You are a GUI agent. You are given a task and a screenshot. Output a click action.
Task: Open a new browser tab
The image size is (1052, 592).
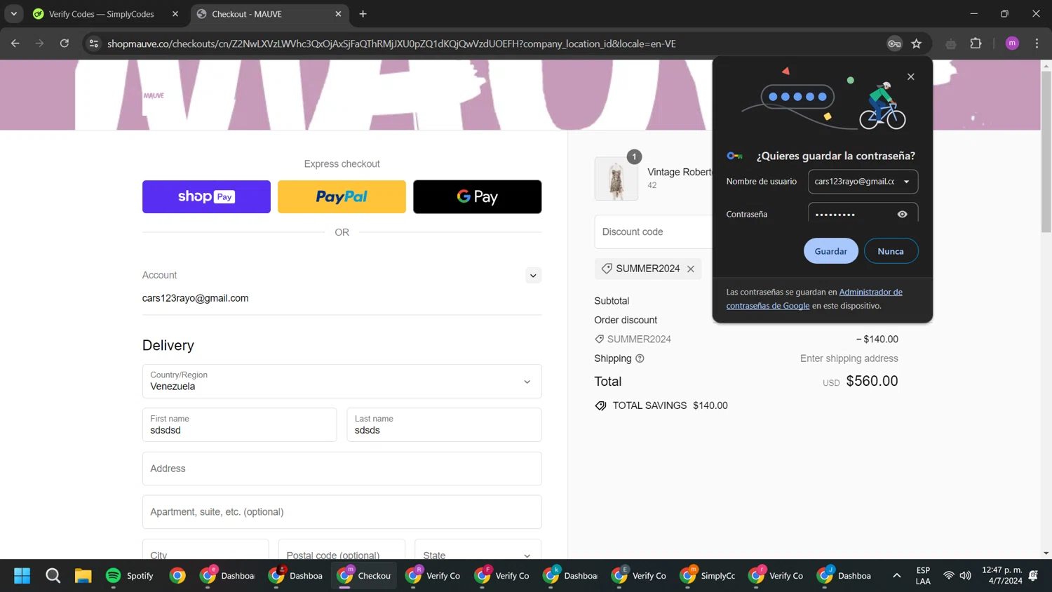363,14
